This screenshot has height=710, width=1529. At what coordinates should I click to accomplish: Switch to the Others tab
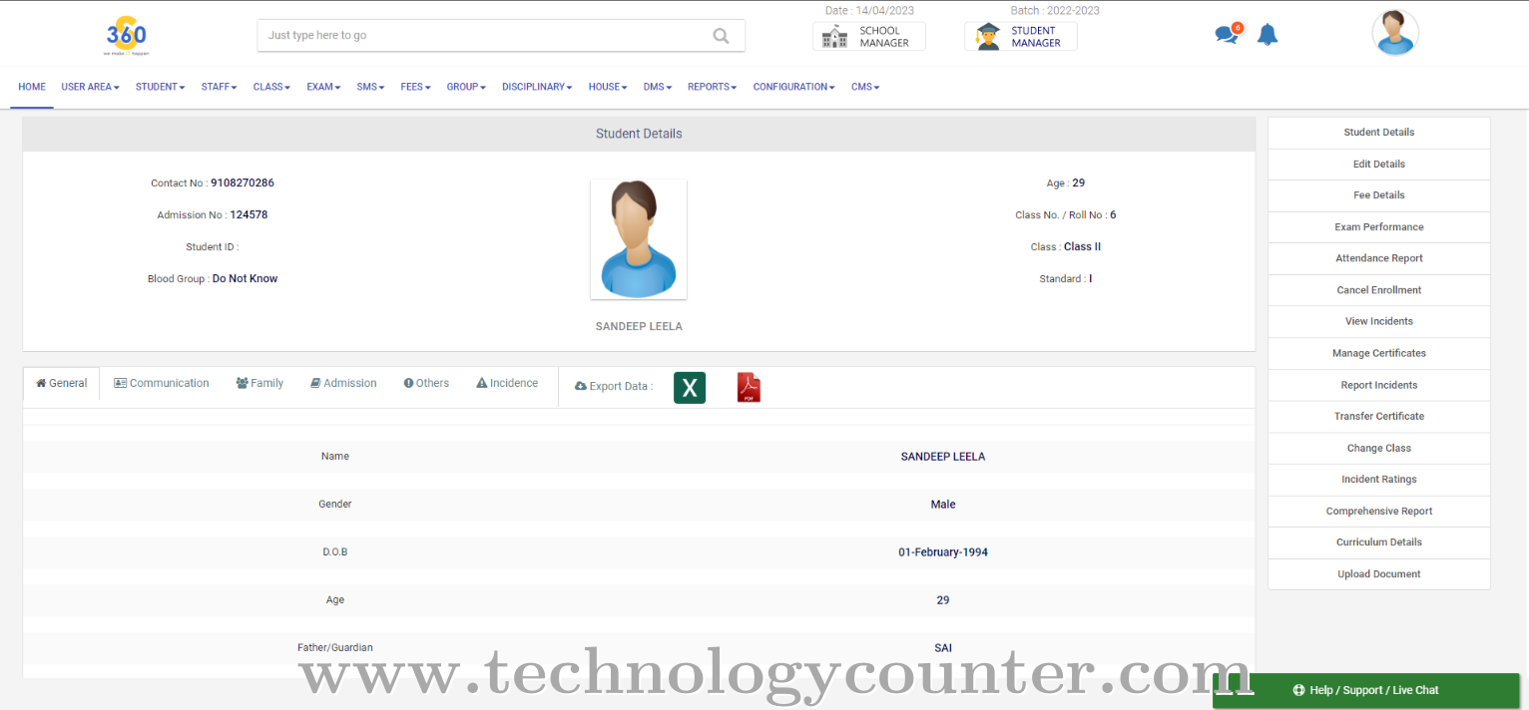coord(426,383)
